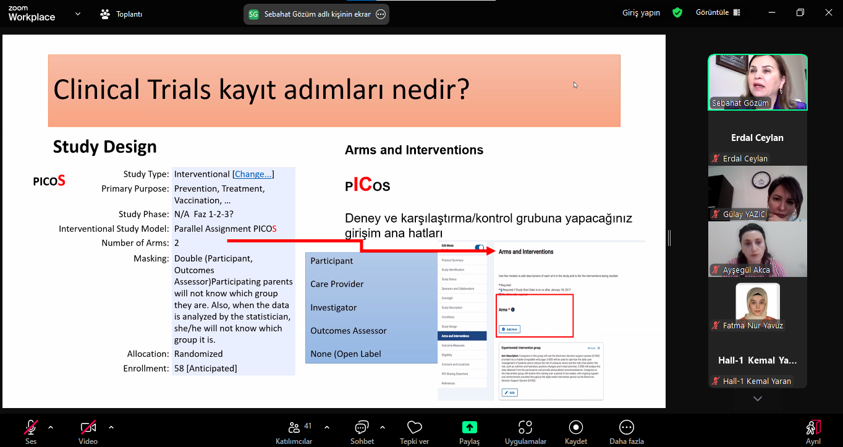Viewport: 843px width, 447px height.
Task: Leave the meeting via Ayrıl
Action: point(813,427)
